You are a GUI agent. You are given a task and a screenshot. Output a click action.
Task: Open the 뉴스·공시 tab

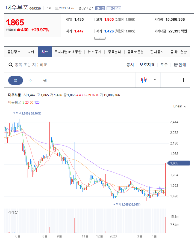coord(94,52)
